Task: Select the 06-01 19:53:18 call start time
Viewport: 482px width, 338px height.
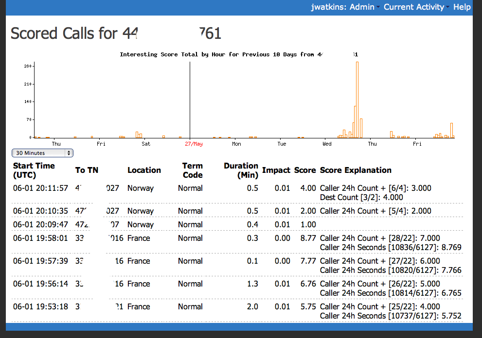Action: click(x=40, y=306)
